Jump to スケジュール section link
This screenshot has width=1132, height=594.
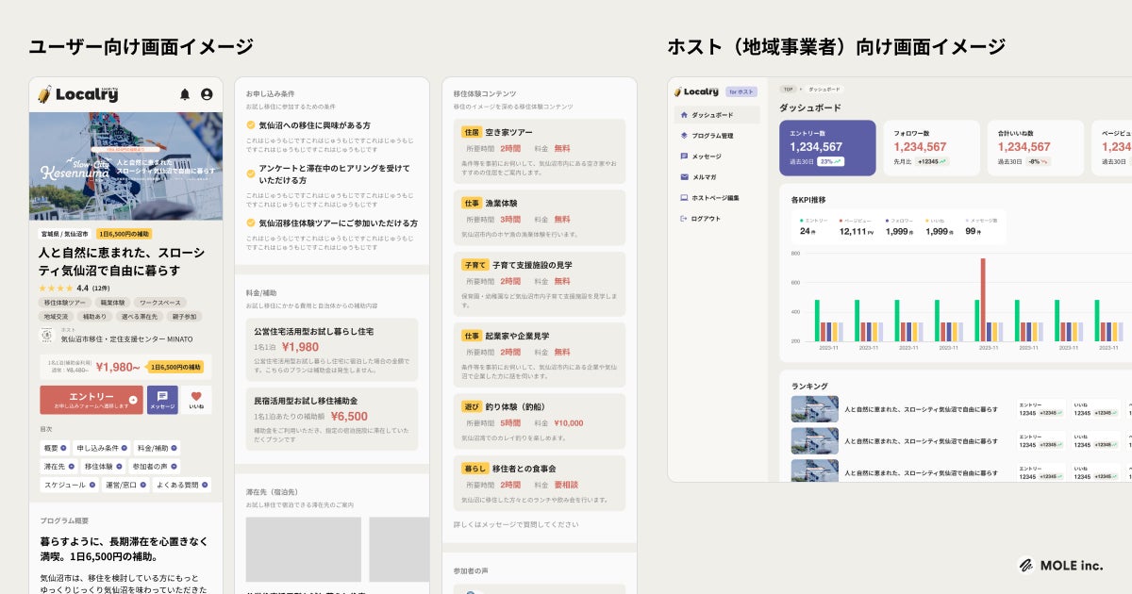(x=69, y=485)
